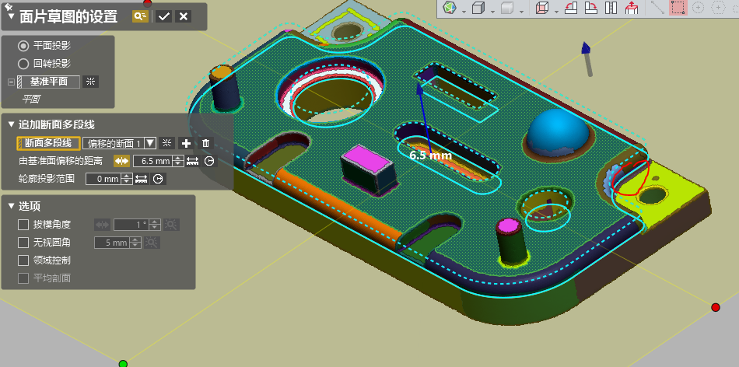The height and width of the screenshot is (367, 739).
Task: Click the normal-to view icon with red arrow
Action: [x=631, y=9]
